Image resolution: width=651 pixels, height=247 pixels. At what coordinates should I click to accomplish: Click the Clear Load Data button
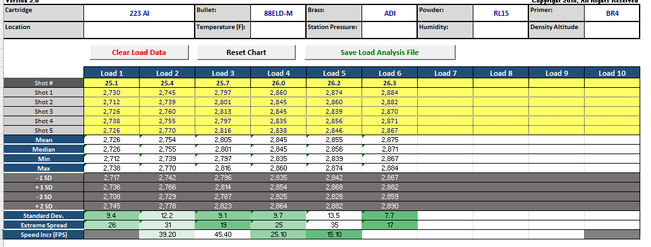(139, 52)
